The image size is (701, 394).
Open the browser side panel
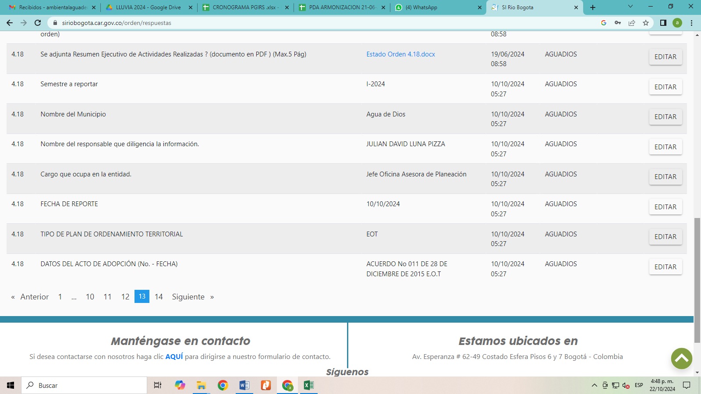coord(663,23)
